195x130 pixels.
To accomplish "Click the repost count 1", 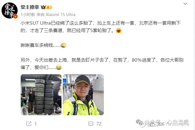I will 36,124.
